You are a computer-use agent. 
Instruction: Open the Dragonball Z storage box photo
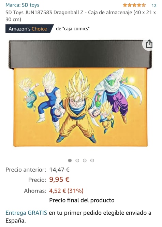pos(80,94)
